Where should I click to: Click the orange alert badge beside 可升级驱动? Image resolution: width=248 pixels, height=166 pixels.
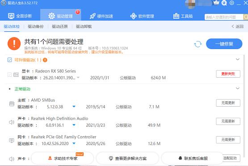[45, 60]
